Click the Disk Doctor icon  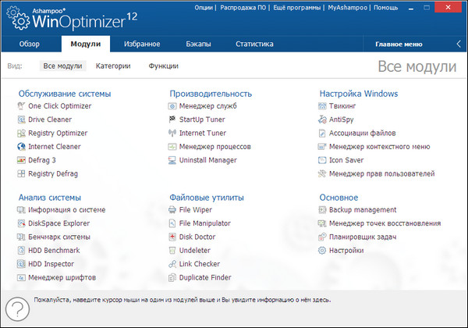coord(172,237)
